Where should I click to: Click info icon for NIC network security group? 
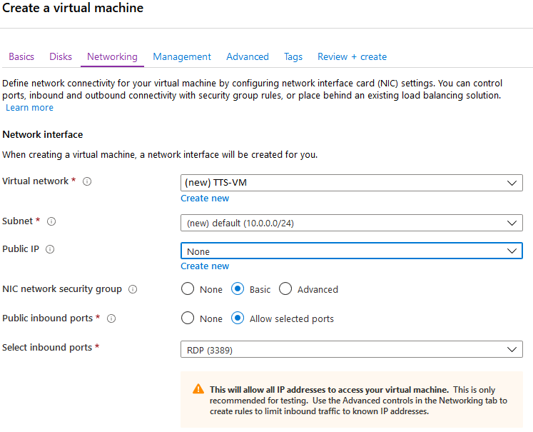[133, 289]
